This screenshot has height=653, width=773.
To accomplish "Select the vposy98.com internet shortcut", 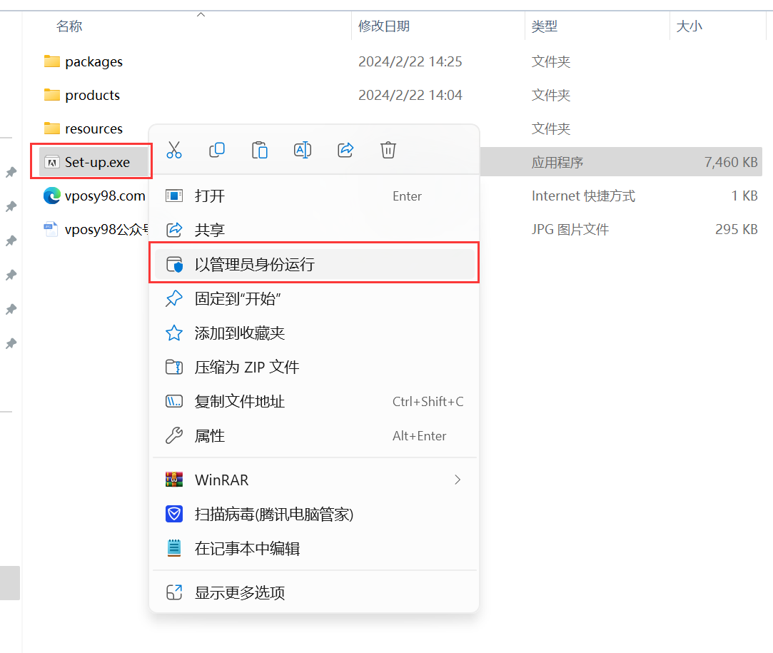I will [104, 196].
